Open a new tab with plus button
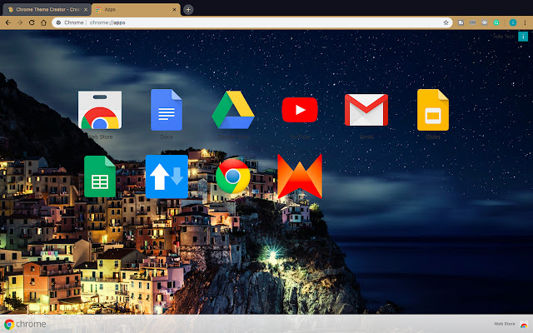Image resolution: width=533 pixels, height=333 pixels. (188, 9)
